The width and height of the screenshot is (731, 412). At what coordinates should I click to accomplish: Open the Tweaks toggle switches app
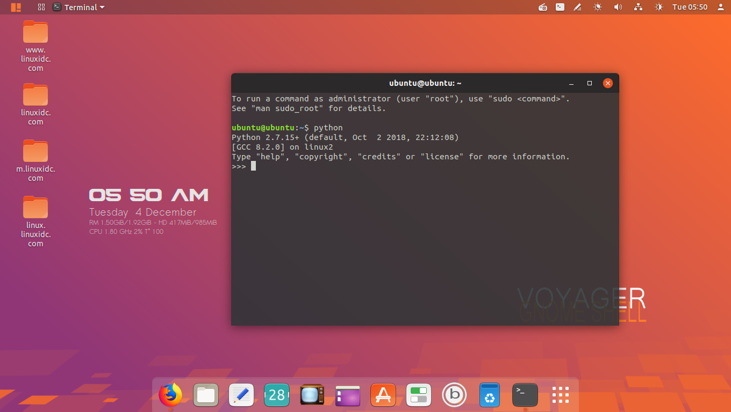pos(419,395)
